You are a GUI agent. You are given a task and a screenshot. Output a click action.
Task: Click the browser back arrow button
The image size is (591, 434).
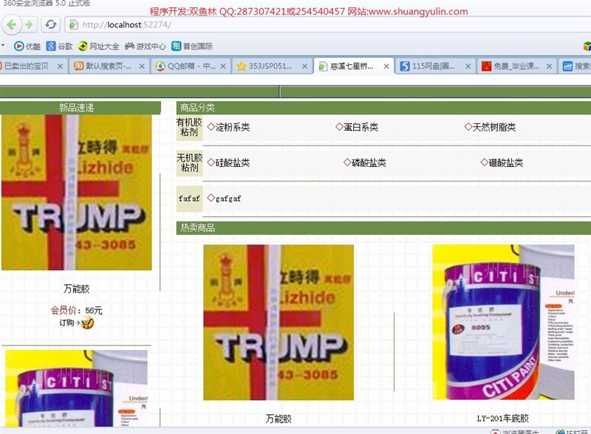coord(12,25)
